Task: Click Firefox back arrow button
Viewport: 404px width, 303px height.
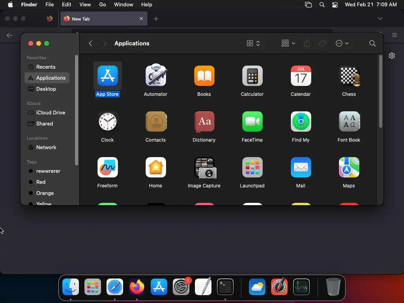Action: (9, 35)
